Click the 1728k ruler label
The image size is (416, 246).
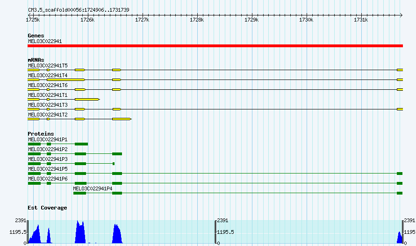coord(197,20)
